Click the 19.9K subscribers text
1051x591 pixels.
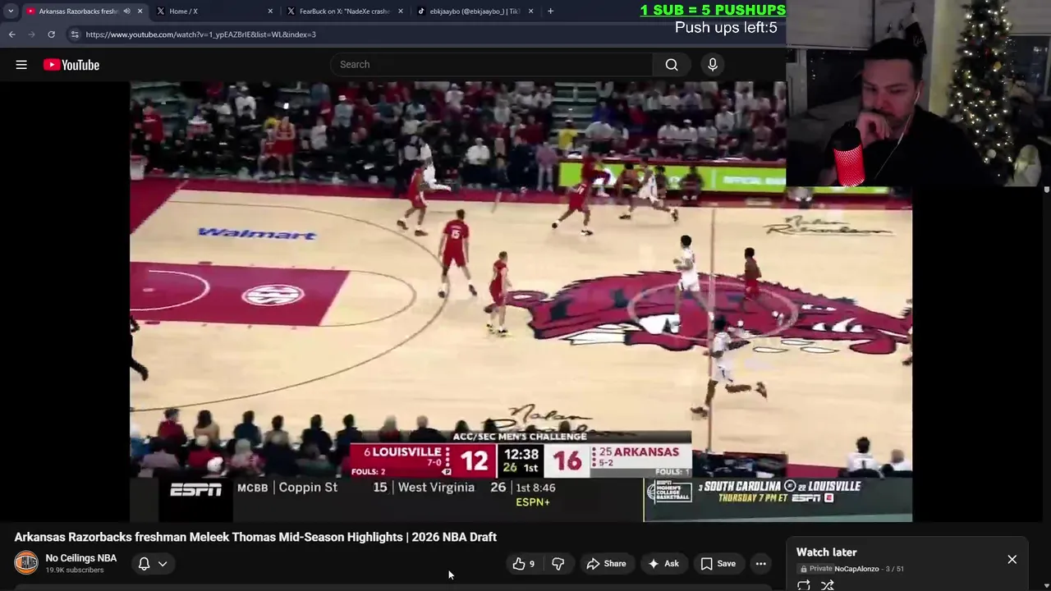75,570
